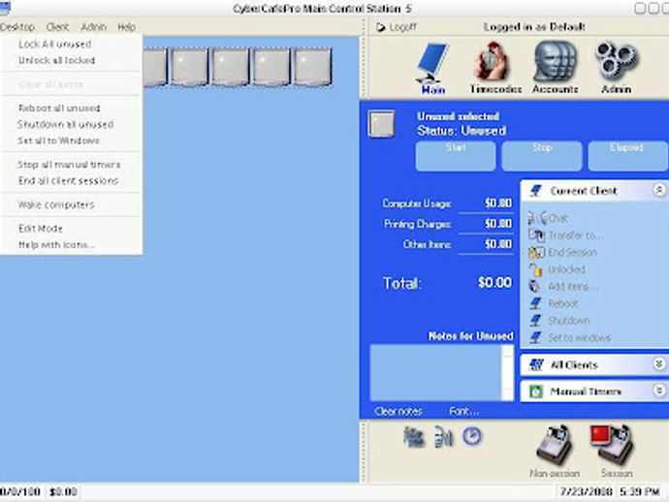Click the Elapsed button
This screenshot has width=669, height=502.
coord(628,156)
